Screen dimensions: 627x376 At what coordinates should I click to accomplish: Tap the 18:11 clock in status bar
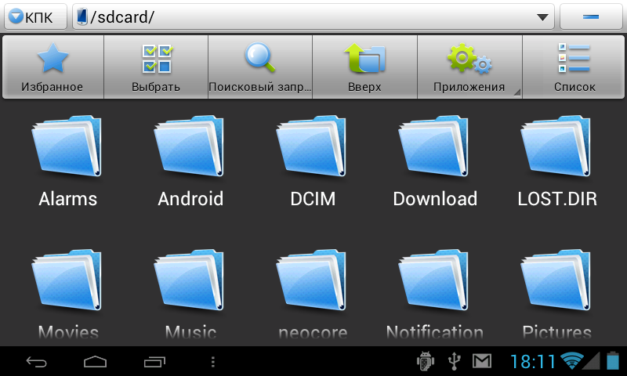point(533,362)
